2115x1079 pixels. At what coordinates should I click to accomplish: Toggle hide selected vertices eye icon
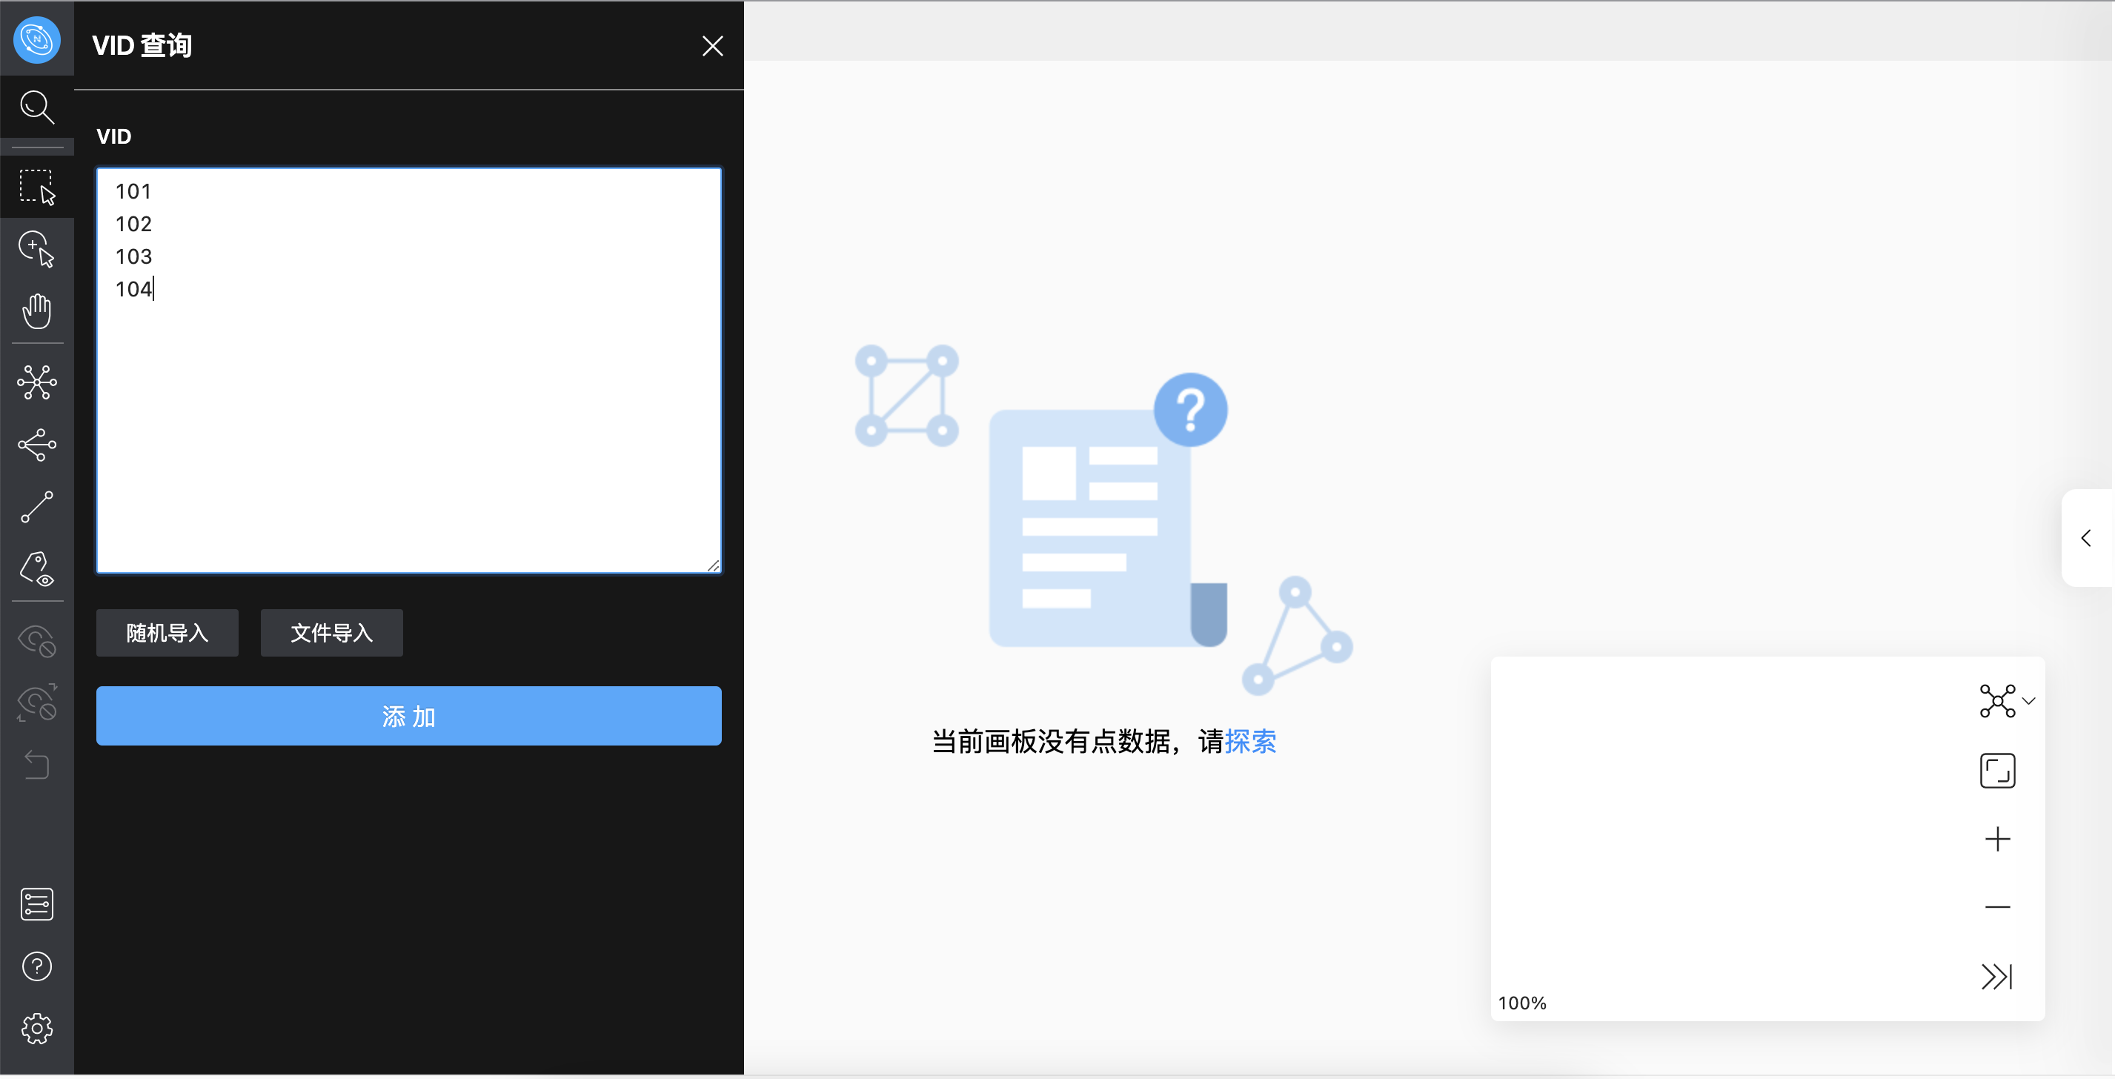tap(37, 640)
